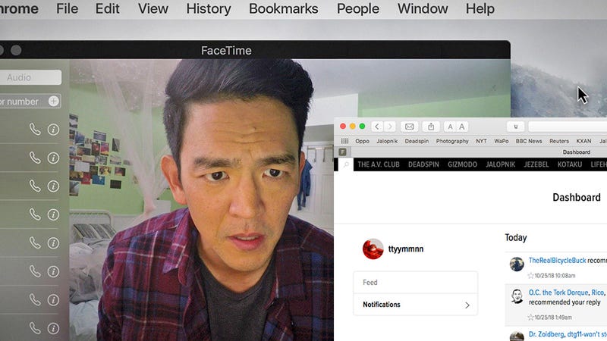Increase text size with the large A button

coord(462,127)
